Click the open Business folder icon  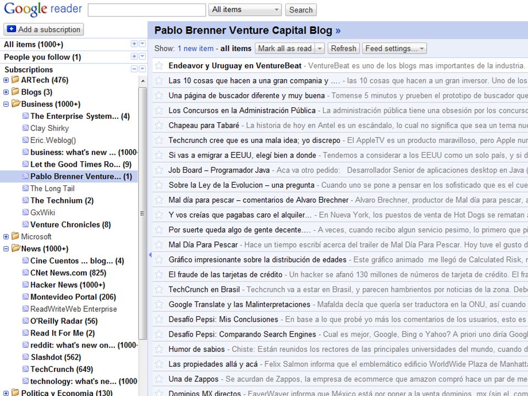coord(15,104)
